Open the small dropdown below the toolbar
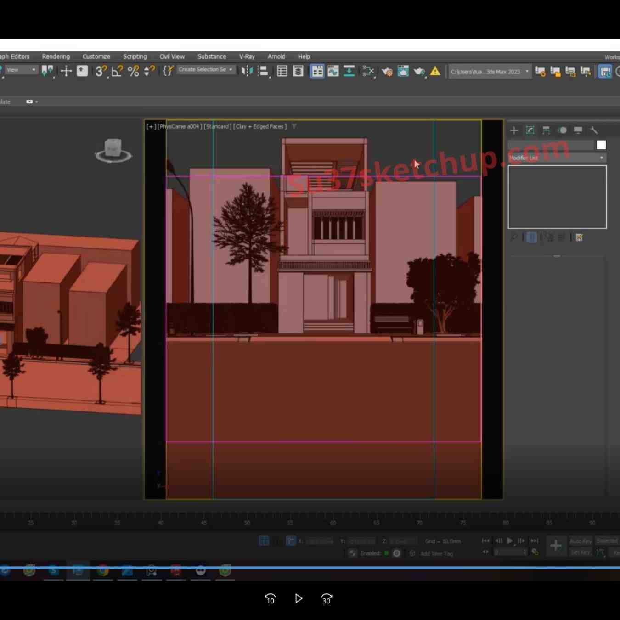This screenshot has height=620, width=620. pyautogui.click(x=32, y=101)
